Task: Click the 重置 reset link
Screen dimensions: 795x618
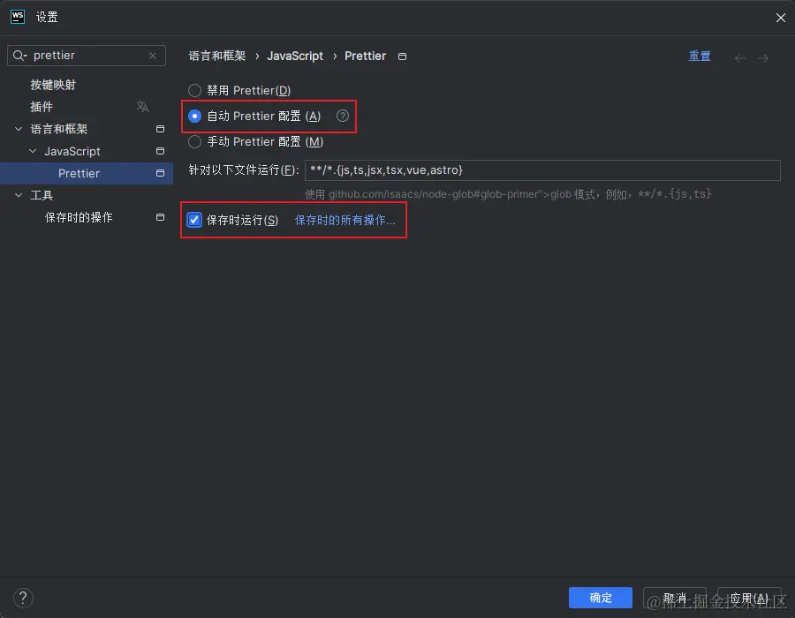Action: (700, 56)
